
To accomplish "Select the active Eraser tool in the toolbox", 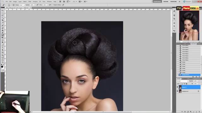I will [3, 35].
